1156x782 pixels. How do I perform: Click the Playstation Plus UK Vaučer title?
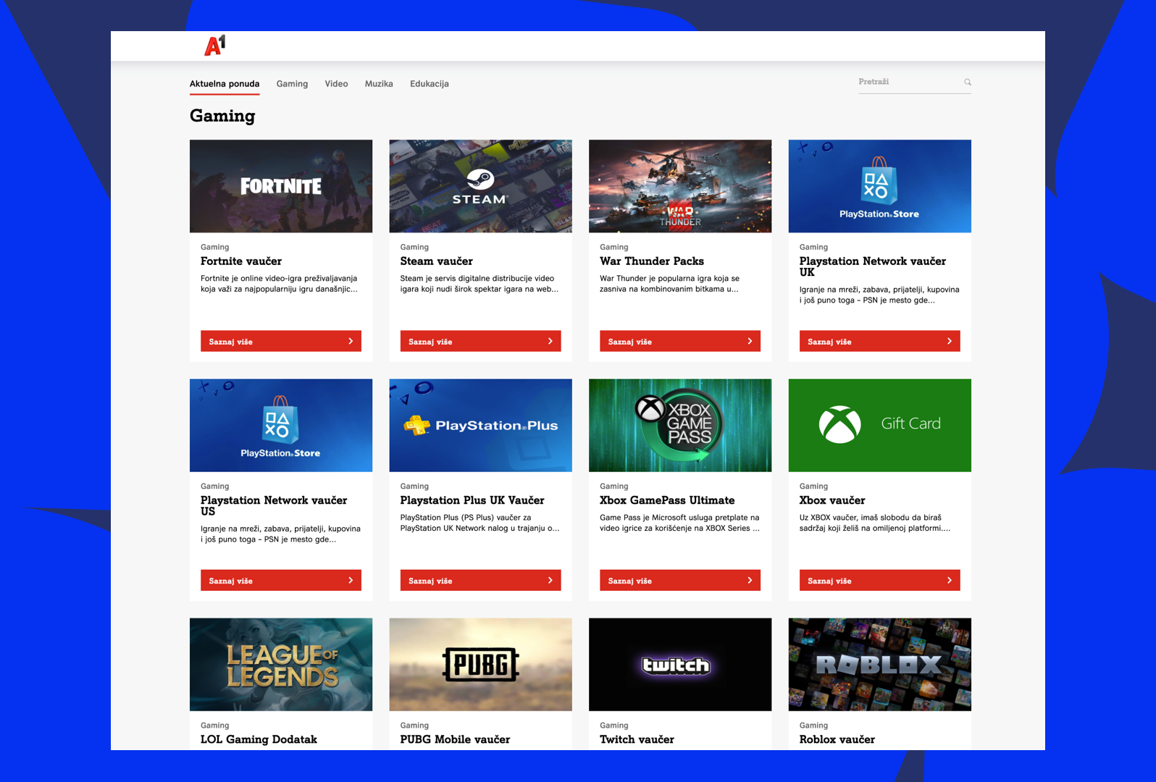pyautogui.click(x=472, y=500)
